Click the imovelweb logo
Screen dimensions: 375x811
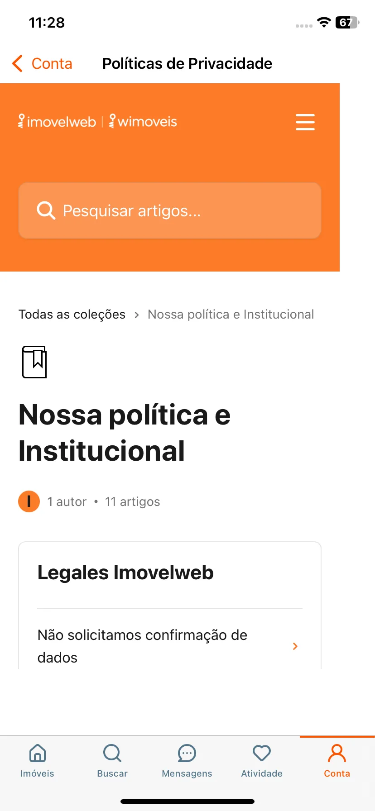(x=57, y=121)
